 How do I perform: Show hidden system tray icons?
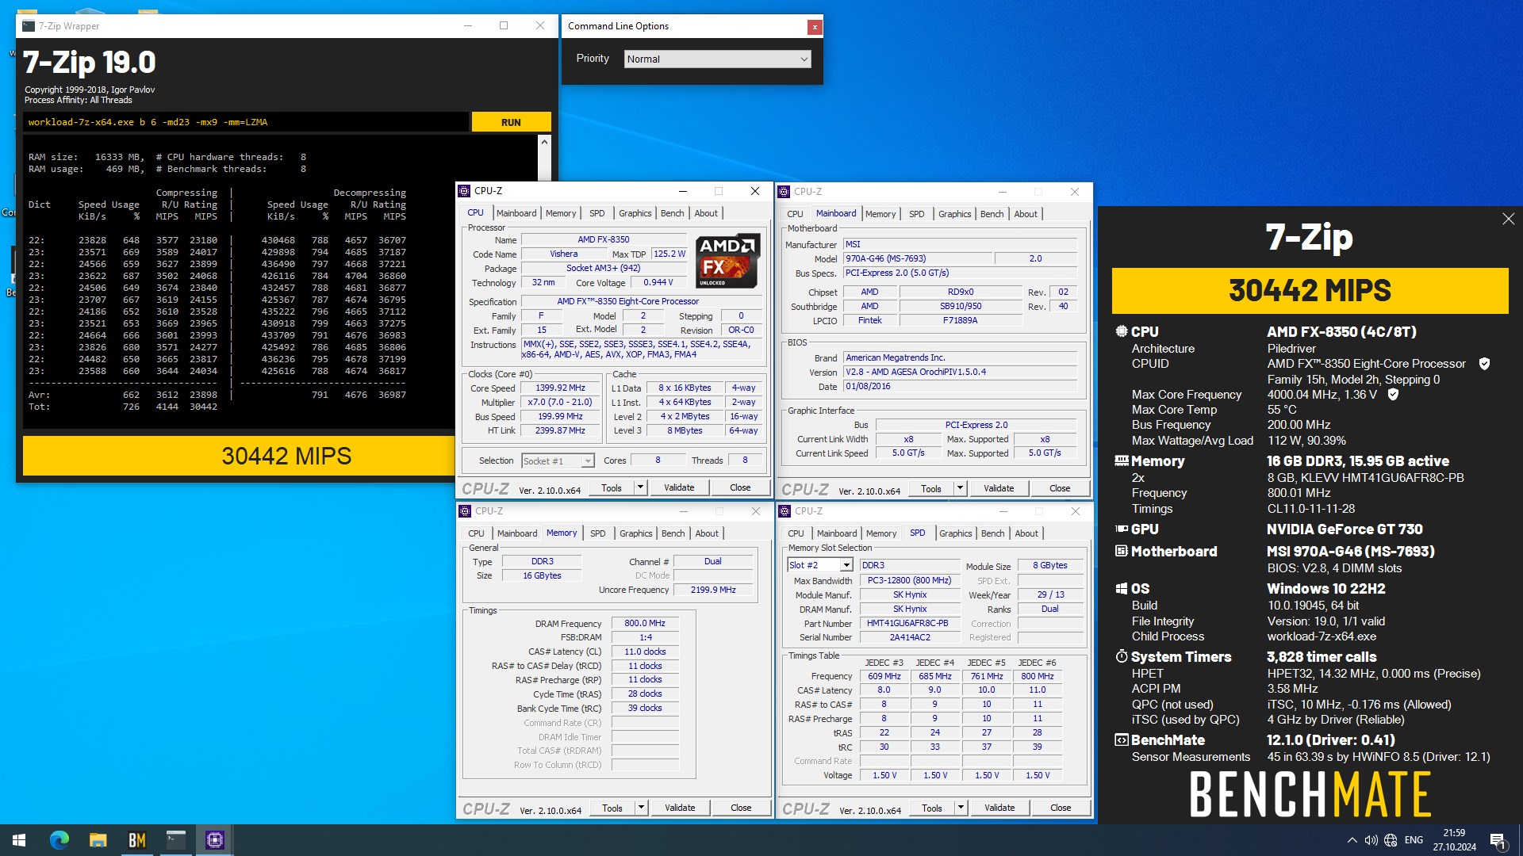(1352, 840)
